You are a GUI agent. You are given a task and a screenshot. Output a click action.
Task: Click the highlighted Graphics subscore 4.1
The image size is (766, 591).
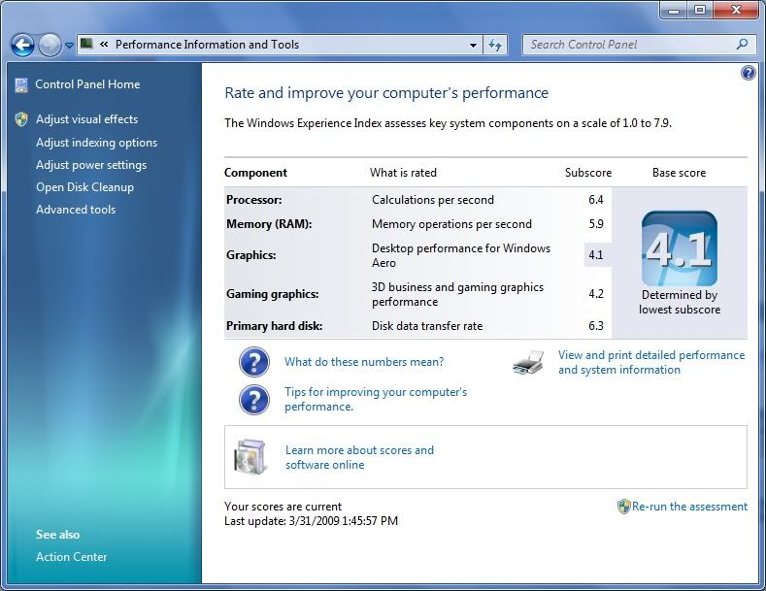(x=597, y=255)
